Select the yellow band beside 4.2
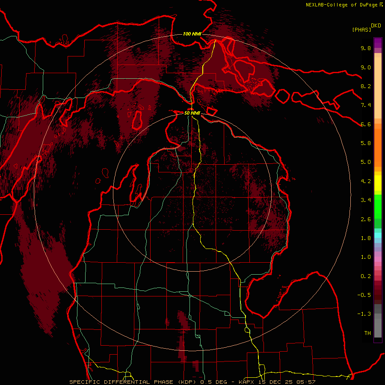This screenshot has height=385, width=385. [378, 183]
